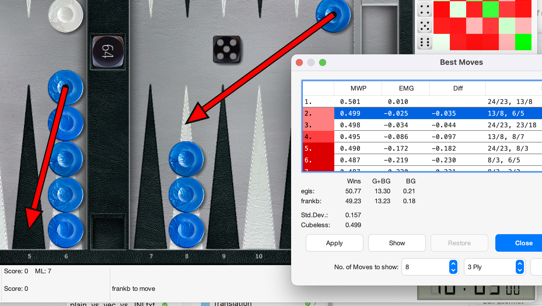Pick the topmost blue checker on point 6
This screenshot has height=306, width=542.
66,88
